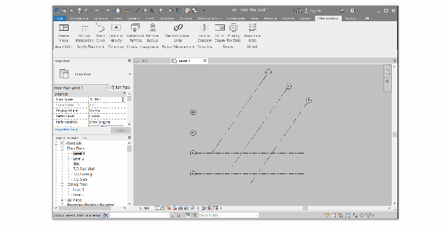
Task: Choose the family placement Curve tool
Action: 100,33
